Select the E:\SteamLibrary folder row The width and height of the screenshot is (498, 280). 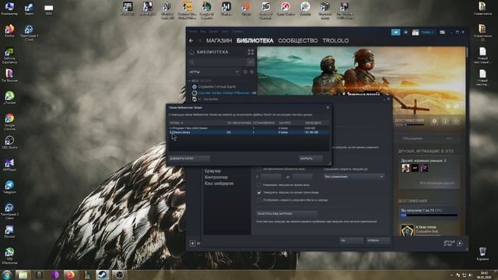coord(249,132)
